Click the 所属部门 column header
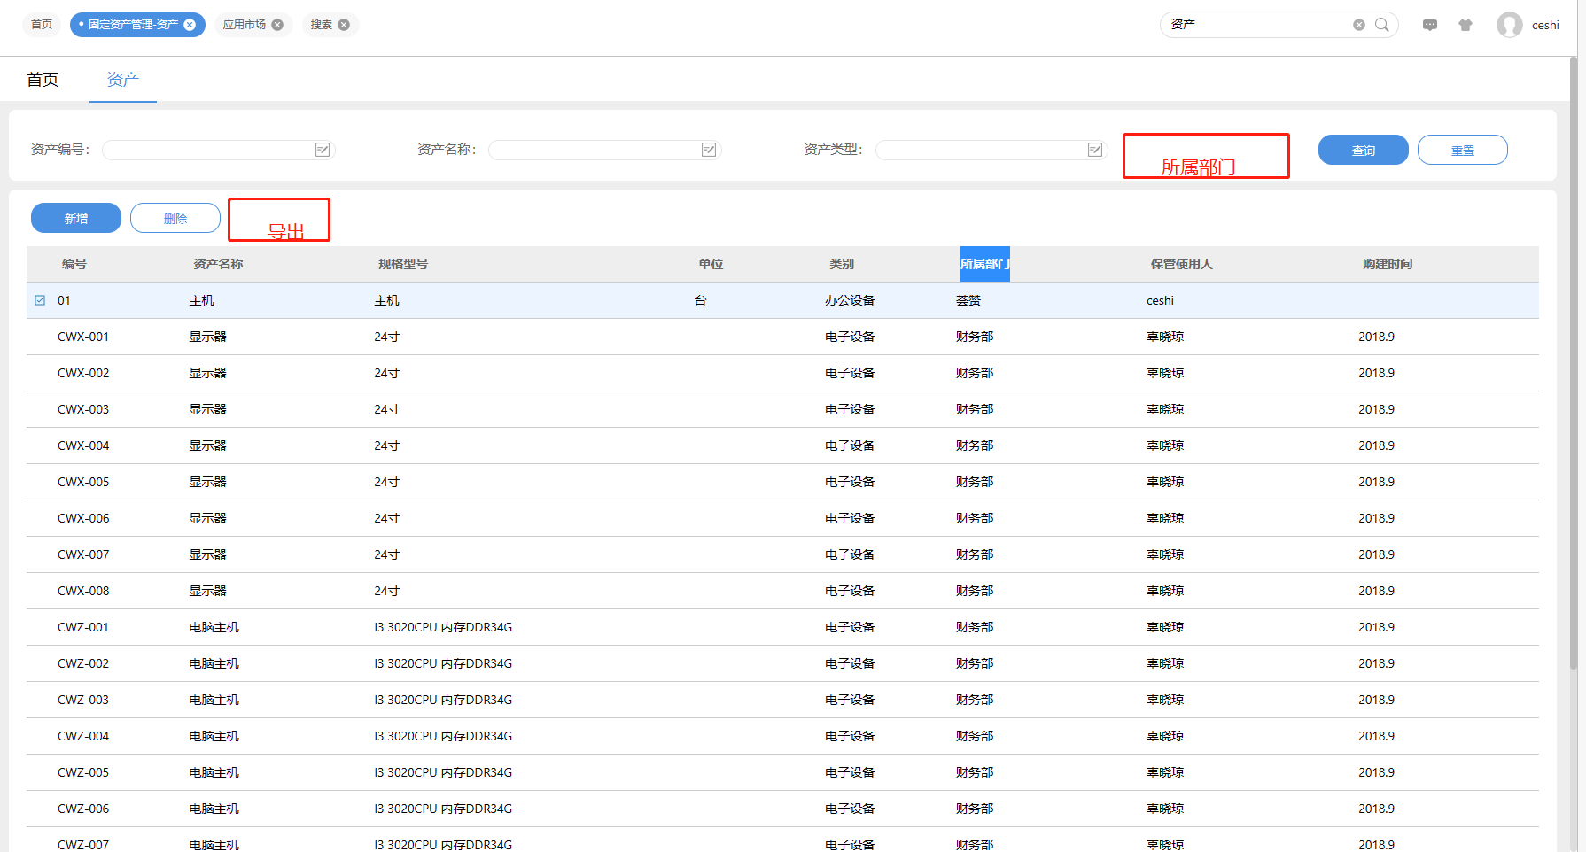The height and width of the screenshot is (852, 1586). tap(984, 264)
